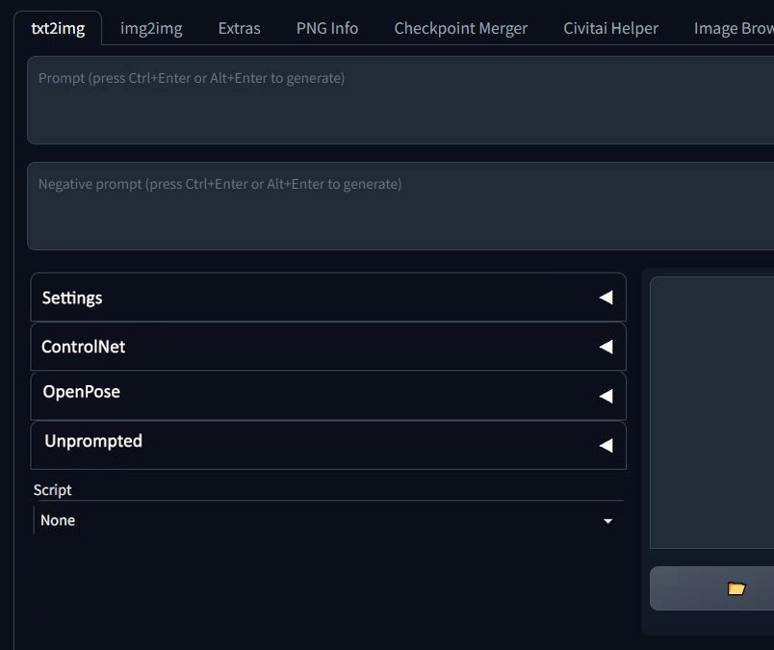
Task: Click into the Prompt text box
Action: coord(400,100)
